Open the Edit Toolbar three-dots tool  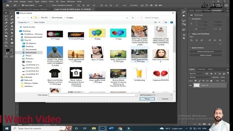[x=12, y=46]
